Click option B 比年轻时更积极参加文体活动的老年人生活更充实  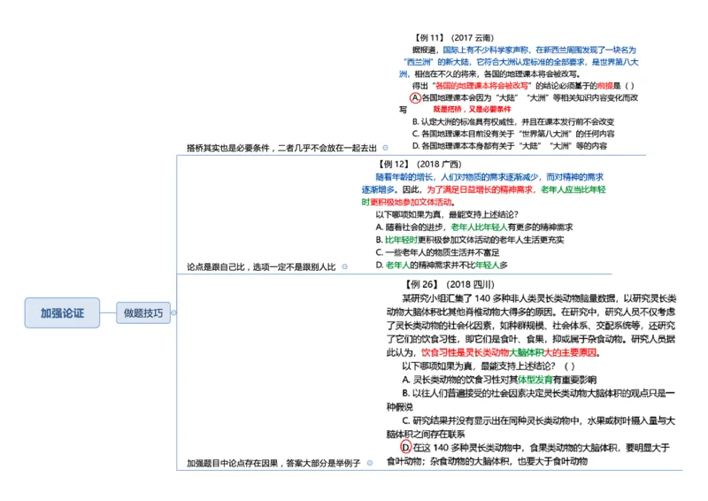470,240
